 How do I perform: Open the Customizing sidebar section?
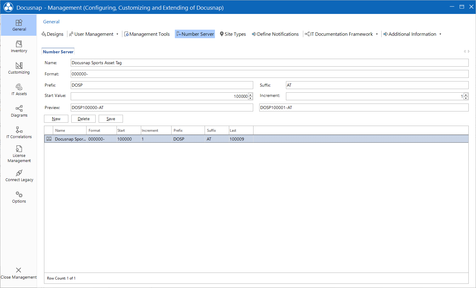pyautogui.click(x=19, y=68)
